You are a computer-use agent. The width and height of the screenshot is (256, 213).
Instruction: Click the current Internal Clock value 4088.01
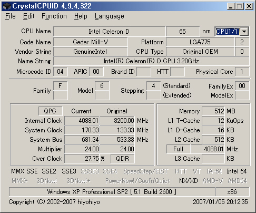[82, 121]
